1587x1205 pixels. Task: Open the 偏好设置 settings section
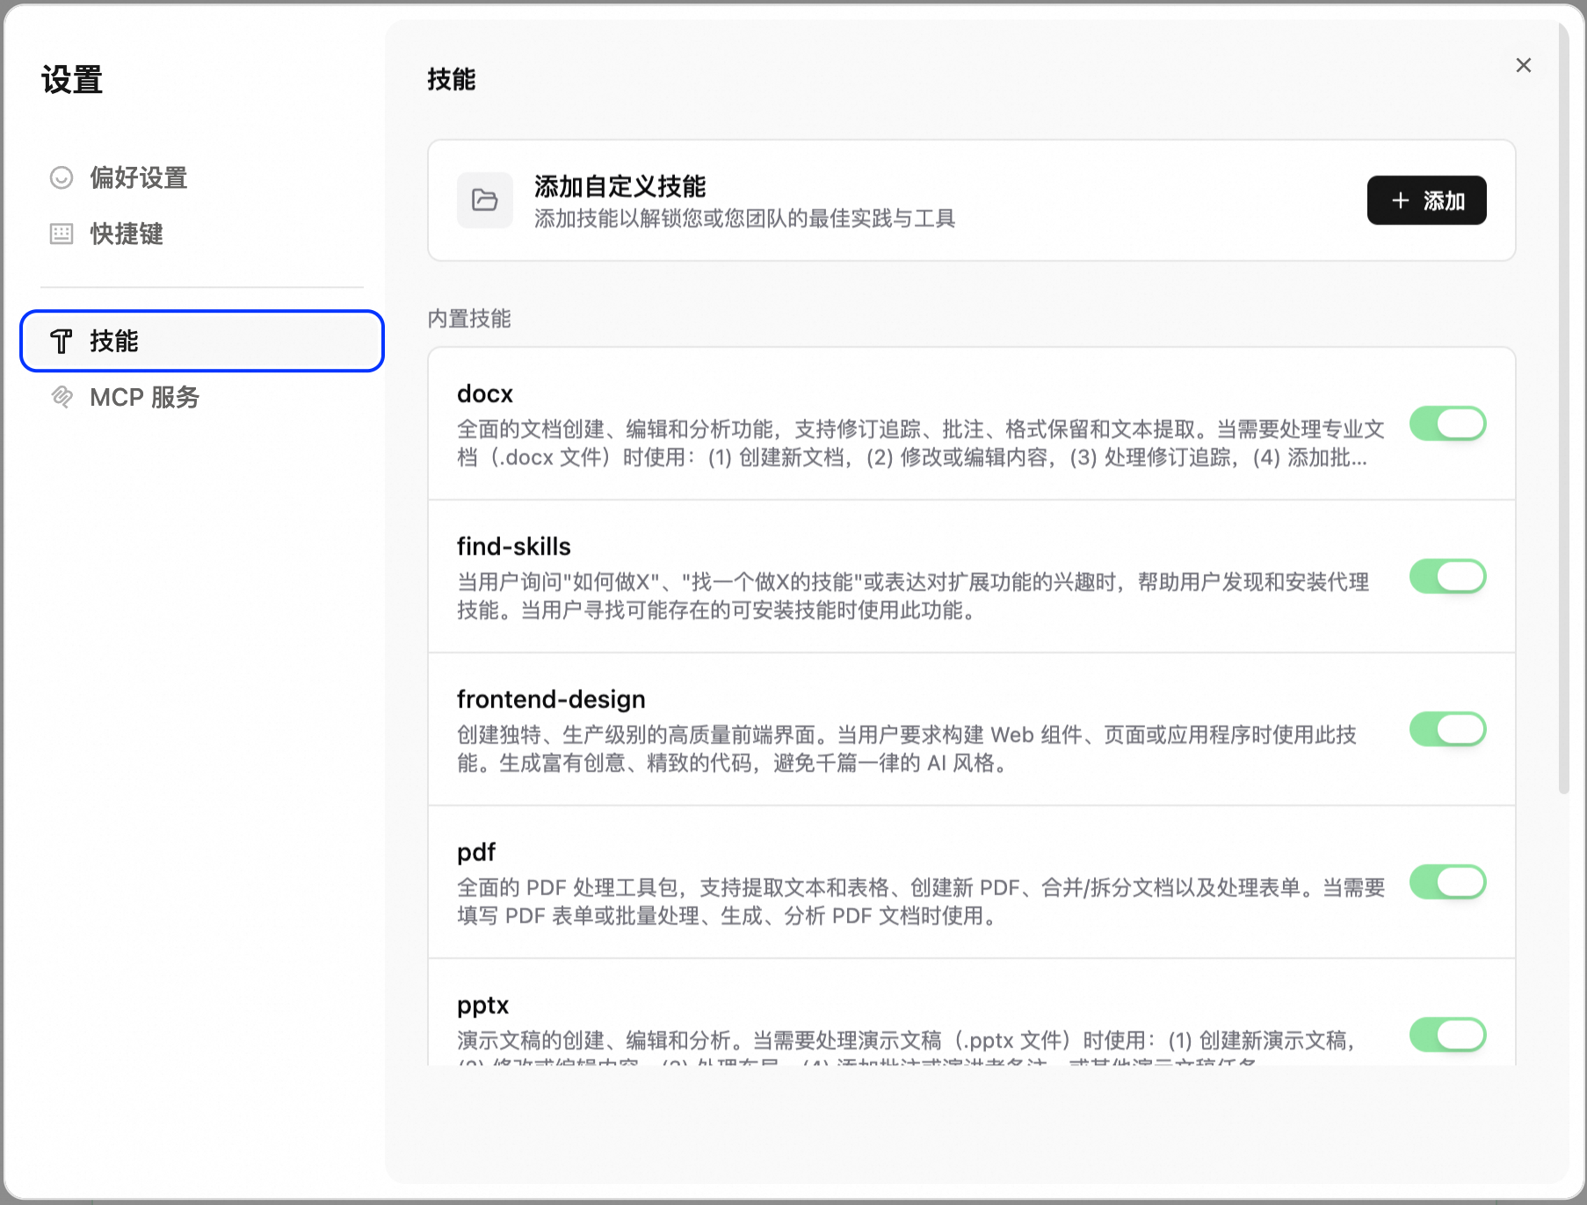(138, 178)
